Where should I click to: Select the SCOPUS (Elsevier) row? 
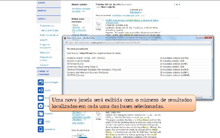[x=138, y=75]
